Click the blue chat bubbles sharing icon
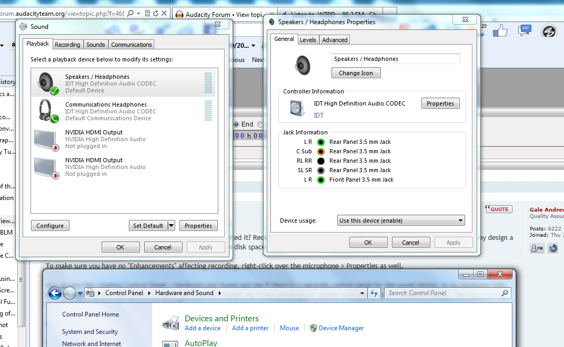The width and height of the screenshot is (564, 347). coord(524,30)
